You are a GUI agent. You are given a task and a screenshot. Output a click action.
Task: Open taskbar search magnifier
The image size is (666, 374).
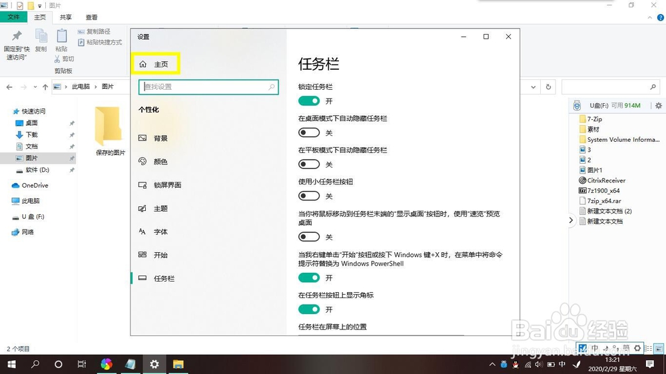point(35,364)
